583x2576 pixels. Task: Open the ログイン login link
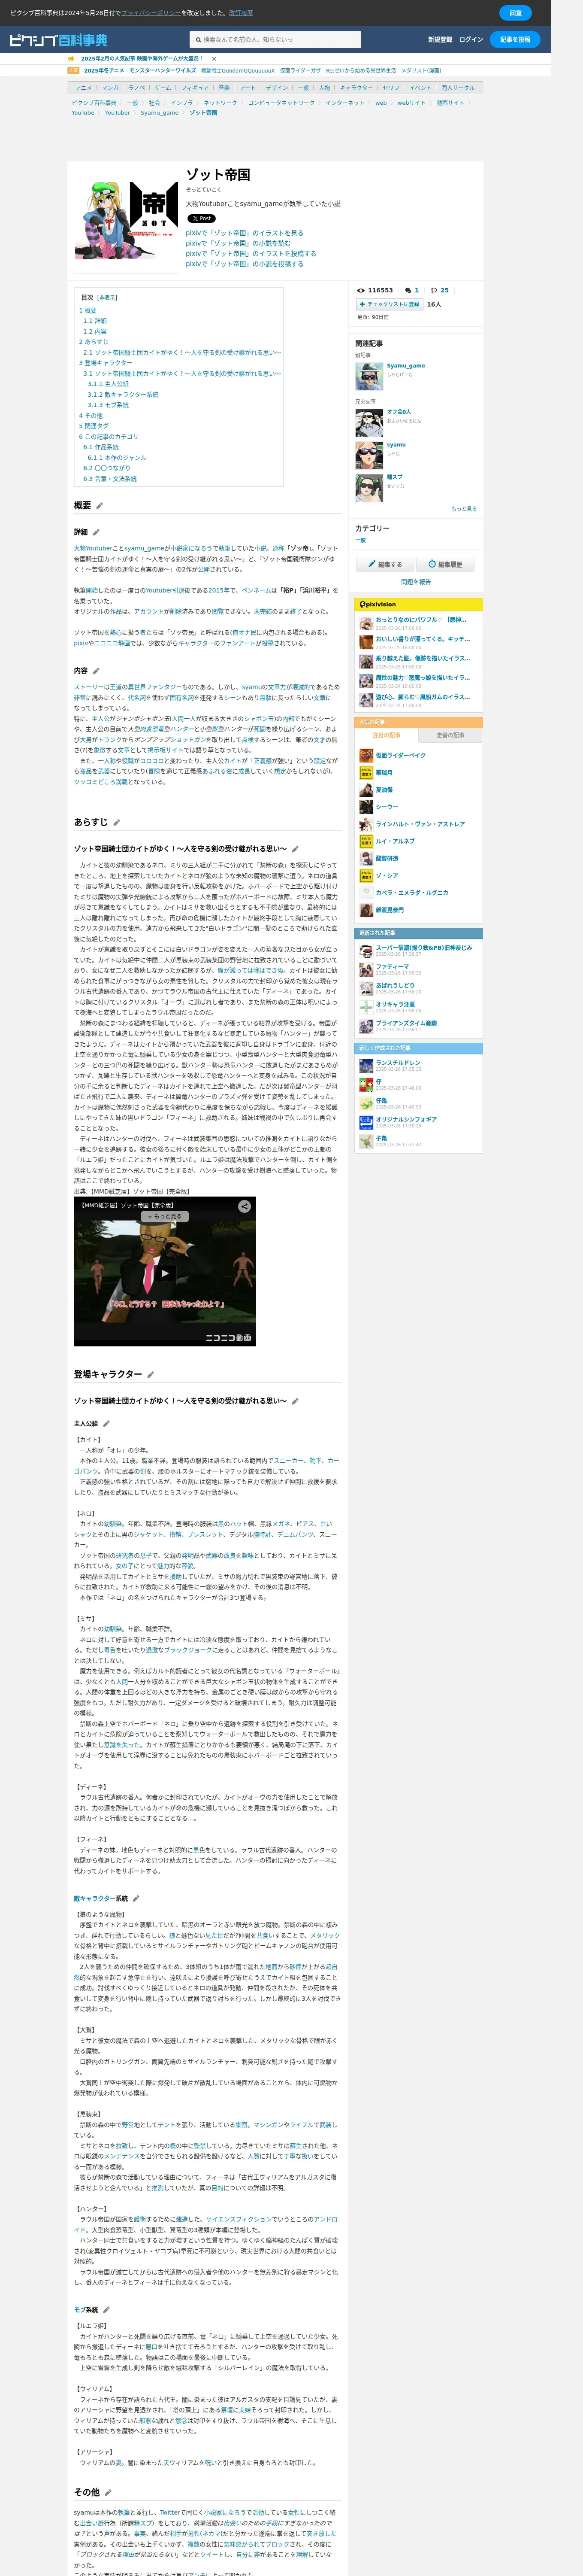[x=471, y=40]
